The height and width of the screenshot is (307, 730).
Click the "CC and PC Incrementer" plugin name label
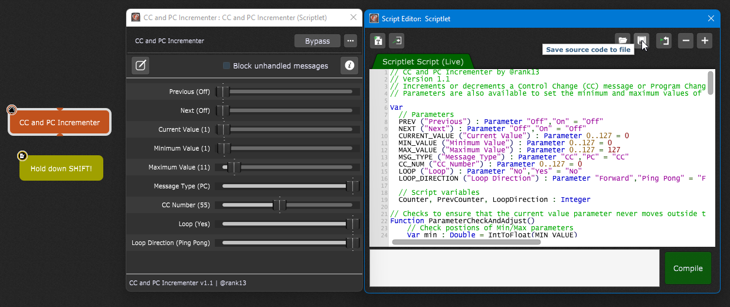(x=169, y=41)
